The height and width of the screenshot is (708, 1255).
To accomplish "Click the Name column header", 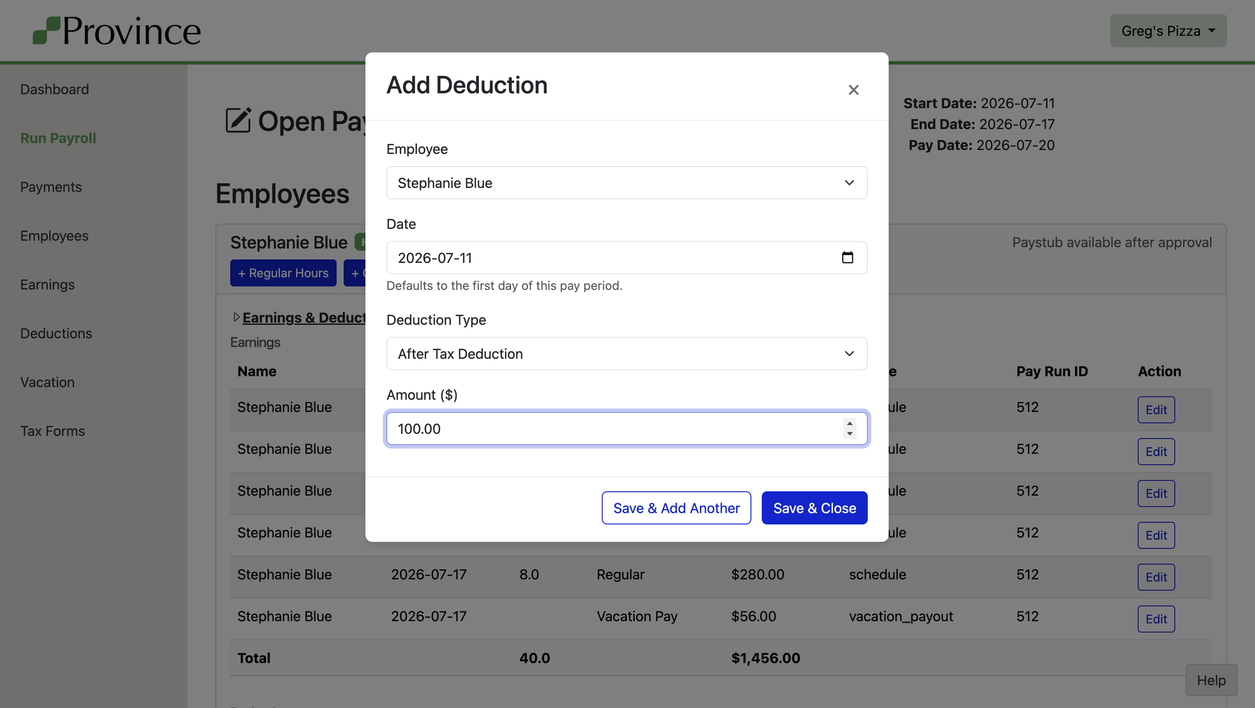I will (x=257, y=371).
